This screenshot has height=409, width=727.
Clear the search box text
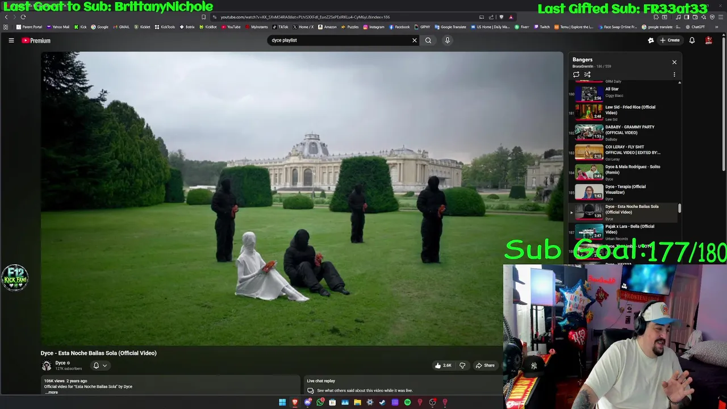(x=414, y=40)
